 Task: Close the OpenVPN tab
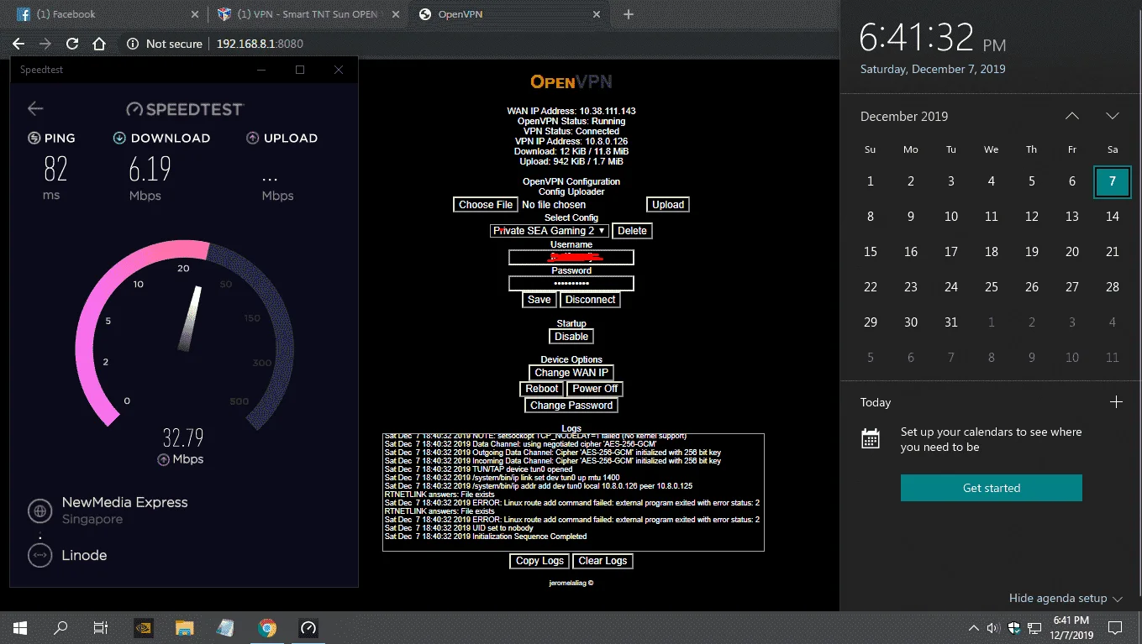click(x=597, y=14)
